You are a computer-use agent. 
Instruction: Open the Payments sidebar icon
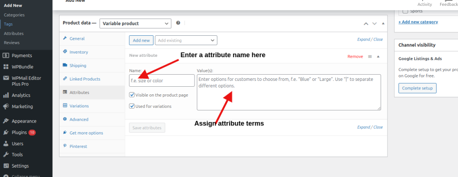tap(6, 55)
